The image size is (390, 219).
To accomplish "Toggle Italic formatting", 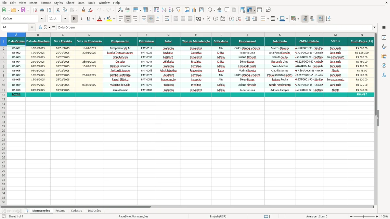I will 81,19.
